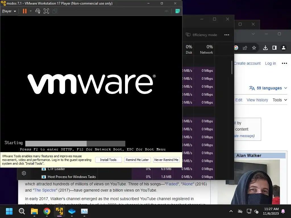Click the Install Tools button
Screen dimensions: 291x218
[x=108, y=160]
